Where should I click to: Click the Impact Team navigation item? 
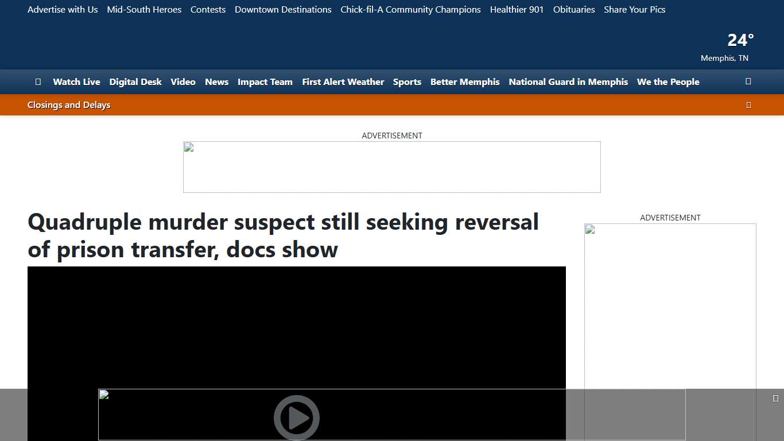click(265, 82)
